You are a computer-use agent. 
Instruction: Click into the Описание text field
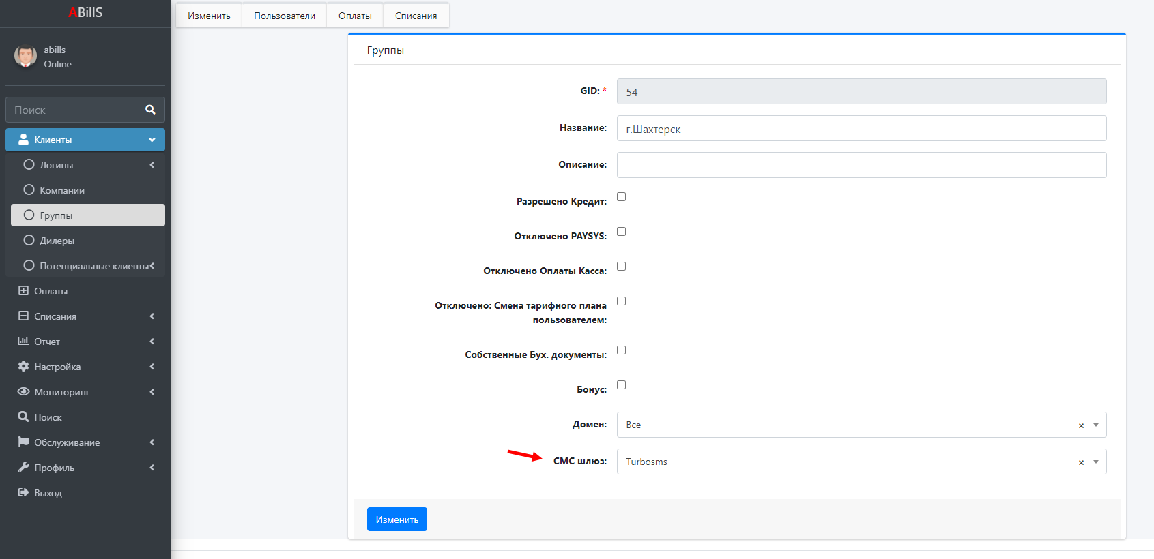click(861, 165)
